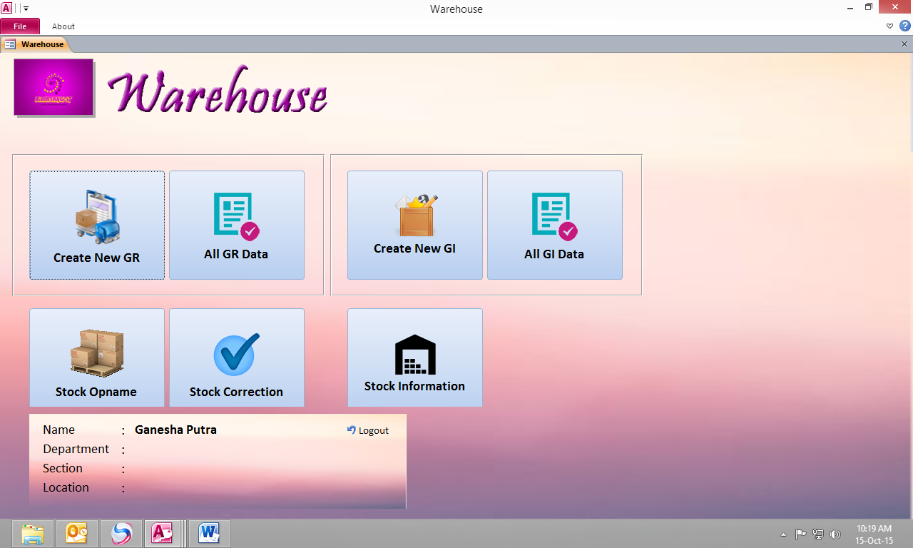Viewport: 913px width, 548px height.
Task: Open Stock Opname via the boxes icon
Action: (97, 351)
